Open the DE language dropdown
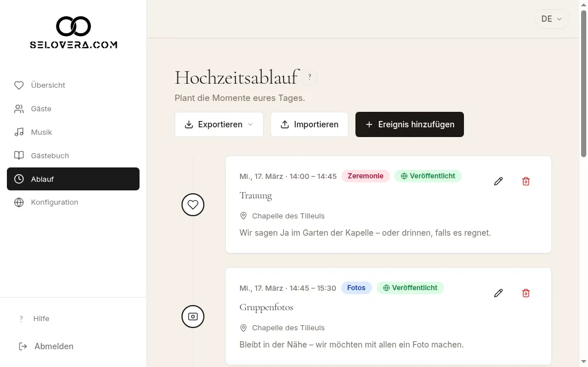The image size is (588, 367). (x=552, y=19)
